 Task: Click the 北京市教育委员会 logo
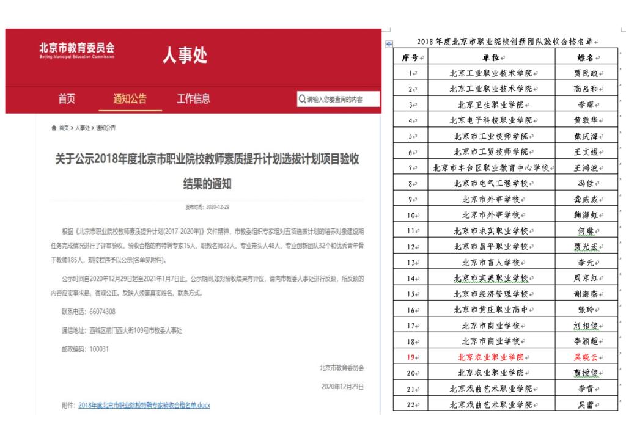tap(76, 50)
